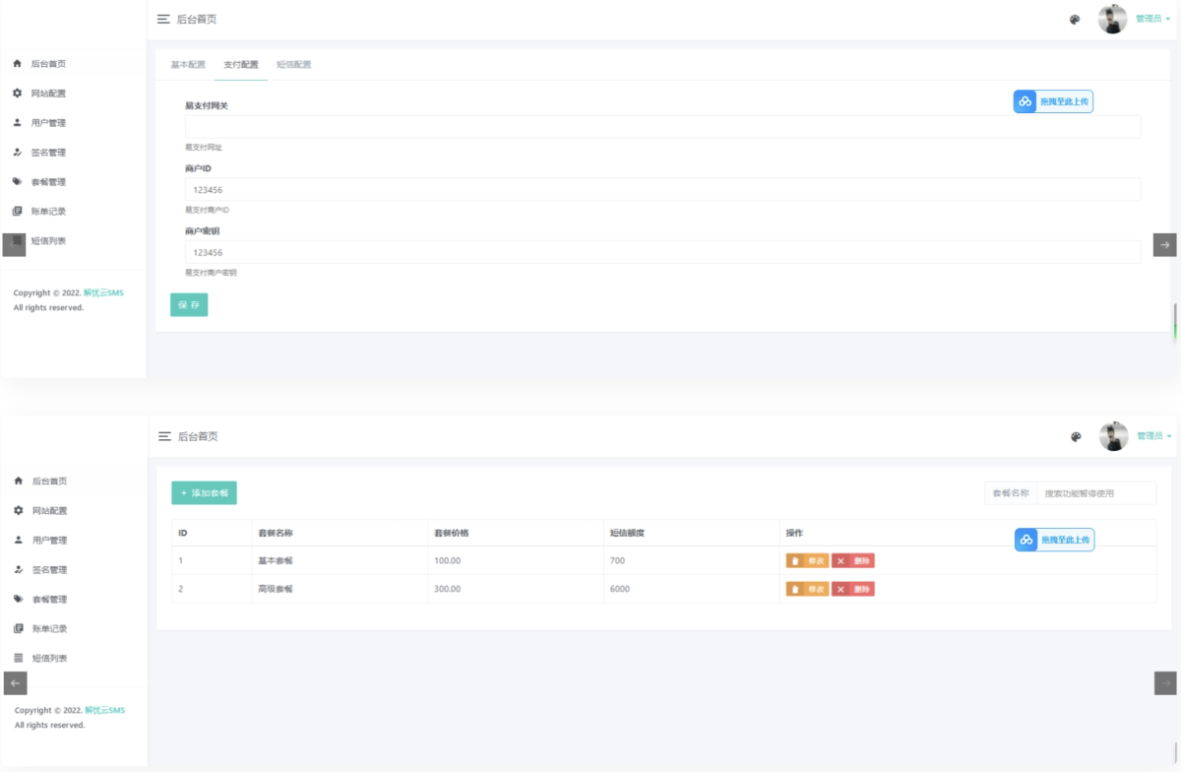This screenshot has height=772, width=1181.
Task: Switch to the 支付配置 tab
Action: [x=241, y=65]
